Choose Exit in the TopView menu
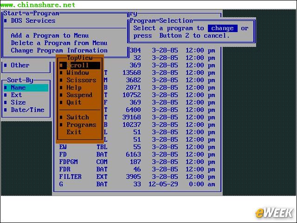Image resolution: width=297 pixels, height=223 pixels. [74, 132]
